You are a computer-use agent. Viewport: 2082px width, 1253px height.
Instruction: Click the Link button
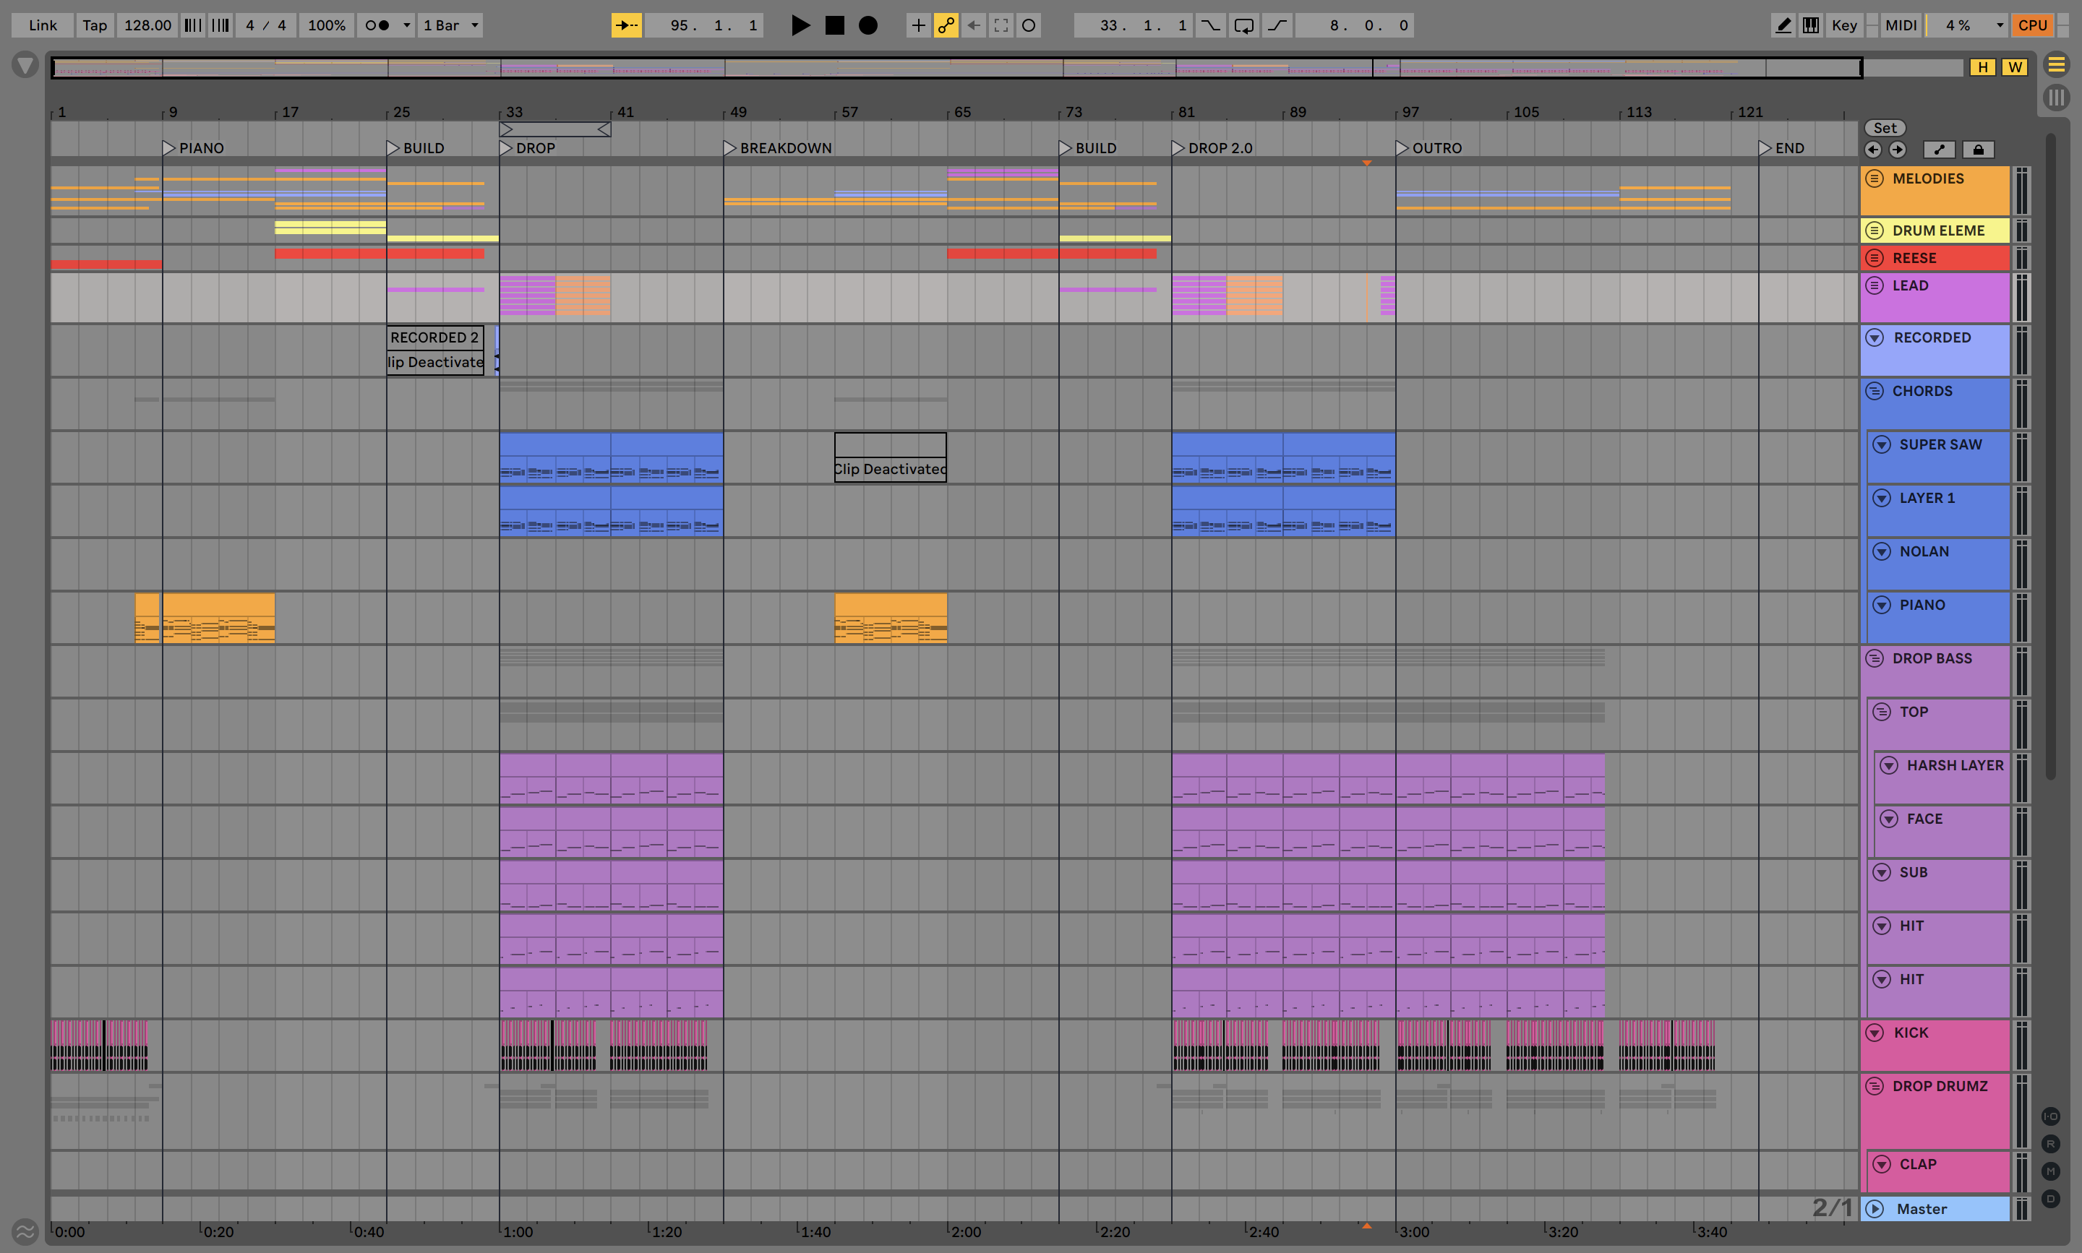click(42, 25)
